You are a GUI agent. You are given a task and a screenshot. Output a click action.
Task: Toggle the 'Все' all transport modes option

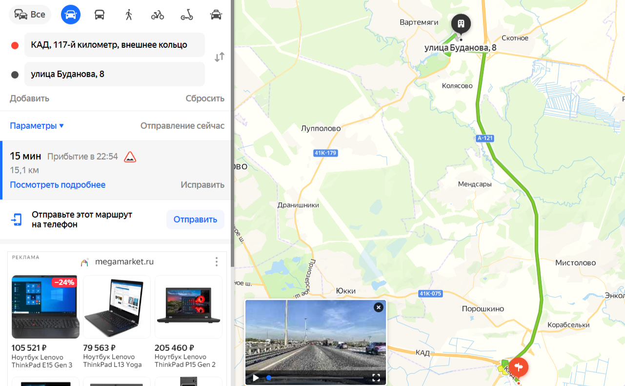[30, 15]
